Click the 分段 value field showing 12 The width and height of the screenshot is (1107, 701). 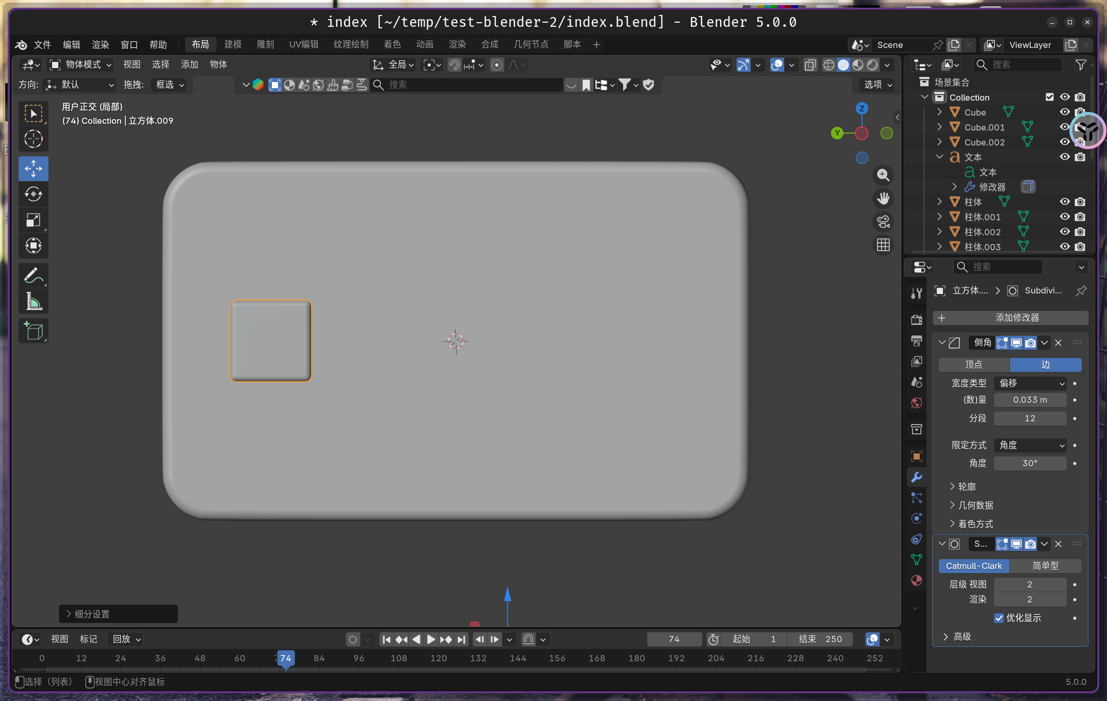click(1030, 418)
